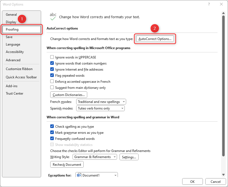Open Custom Dictionaries settings
The height and width of the screenshot is (187, 228).
tap(68, 95)
